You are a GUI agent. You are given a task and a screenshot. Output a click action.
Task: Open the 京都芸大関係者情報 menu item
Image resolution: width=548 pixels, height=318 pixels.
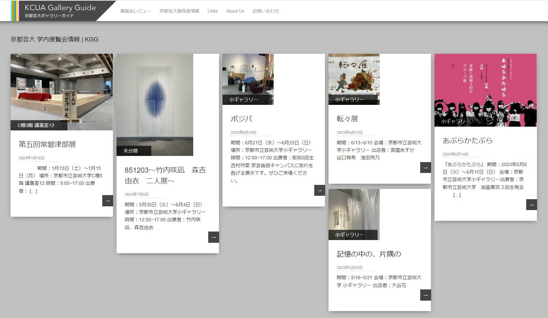pos(179,11)
